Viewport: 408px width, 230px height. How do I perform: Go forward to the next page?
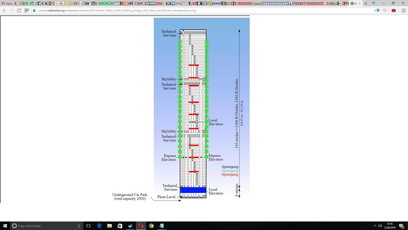coord(11,11)
